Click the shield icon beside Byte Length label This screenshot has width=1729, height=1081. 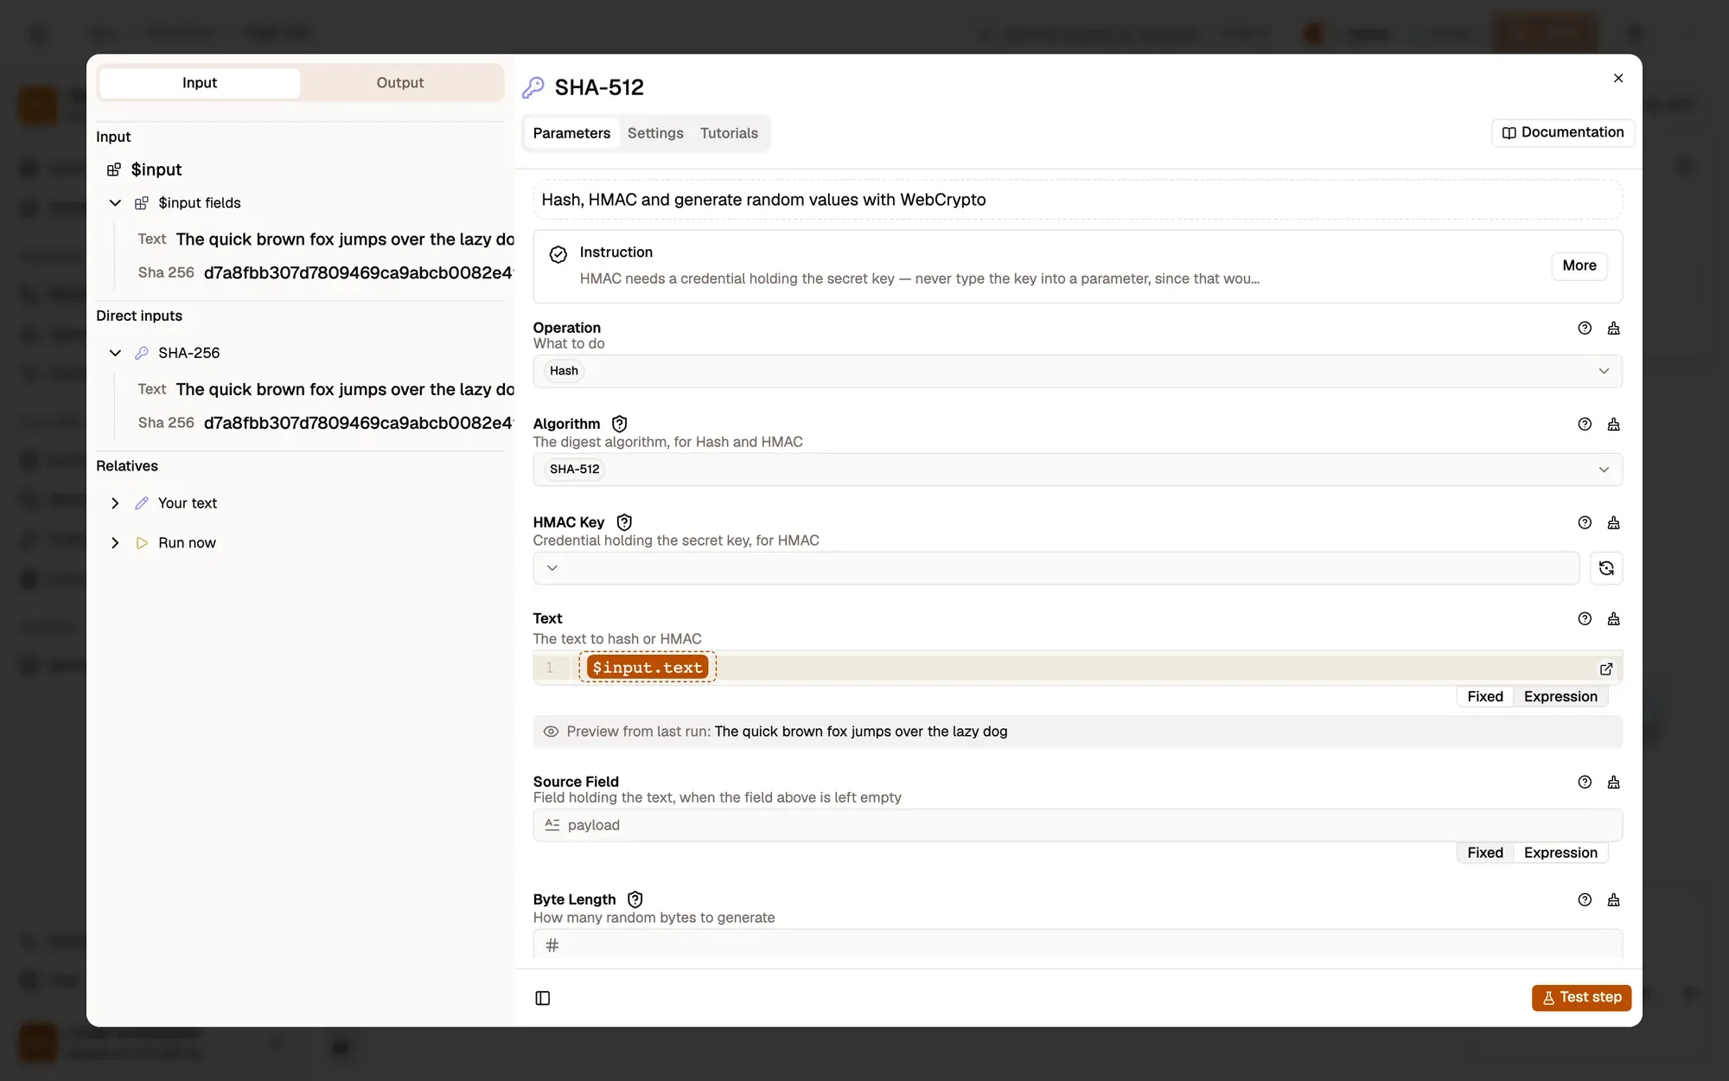click(x=635, y=899)
